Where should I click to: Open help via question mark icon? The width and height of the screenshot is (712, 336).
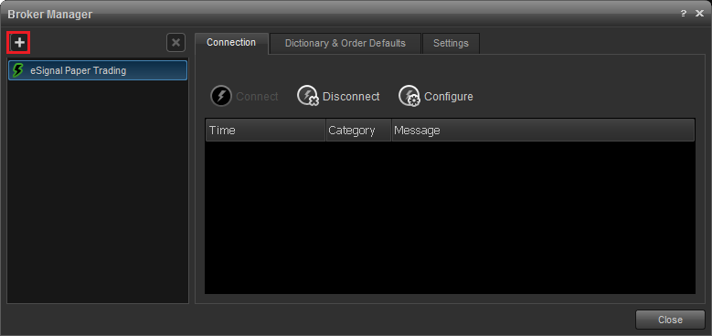point(684,14)
